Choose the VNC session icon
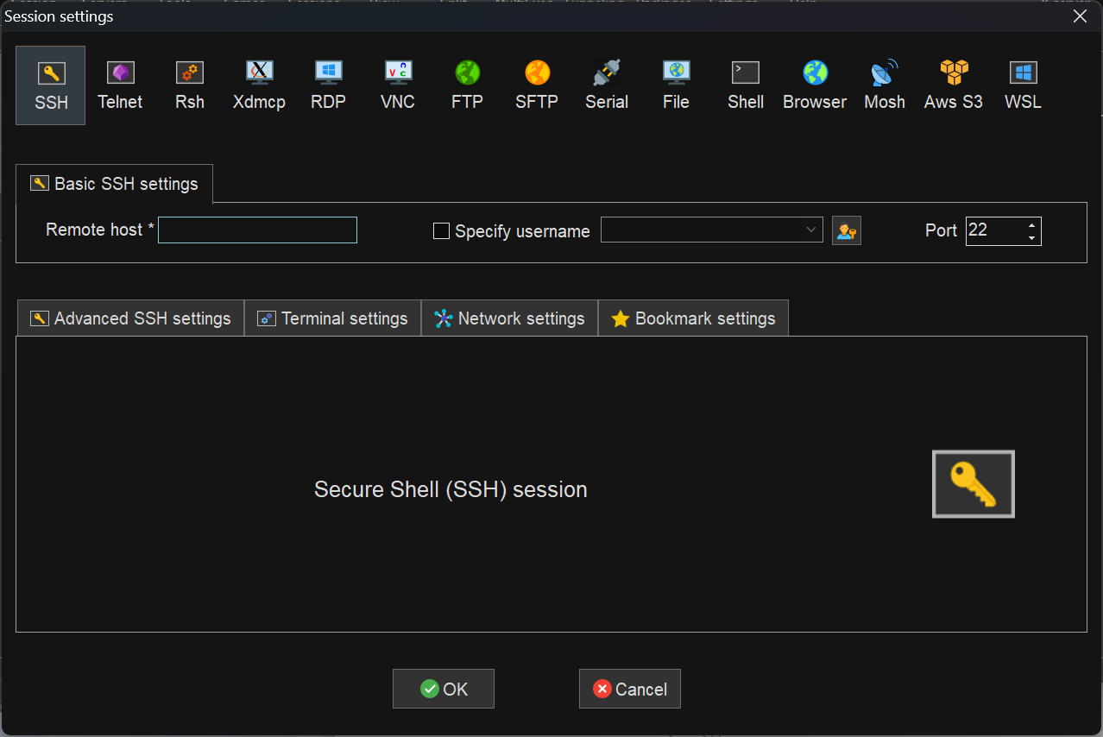1103x737 pixels. 398,85
